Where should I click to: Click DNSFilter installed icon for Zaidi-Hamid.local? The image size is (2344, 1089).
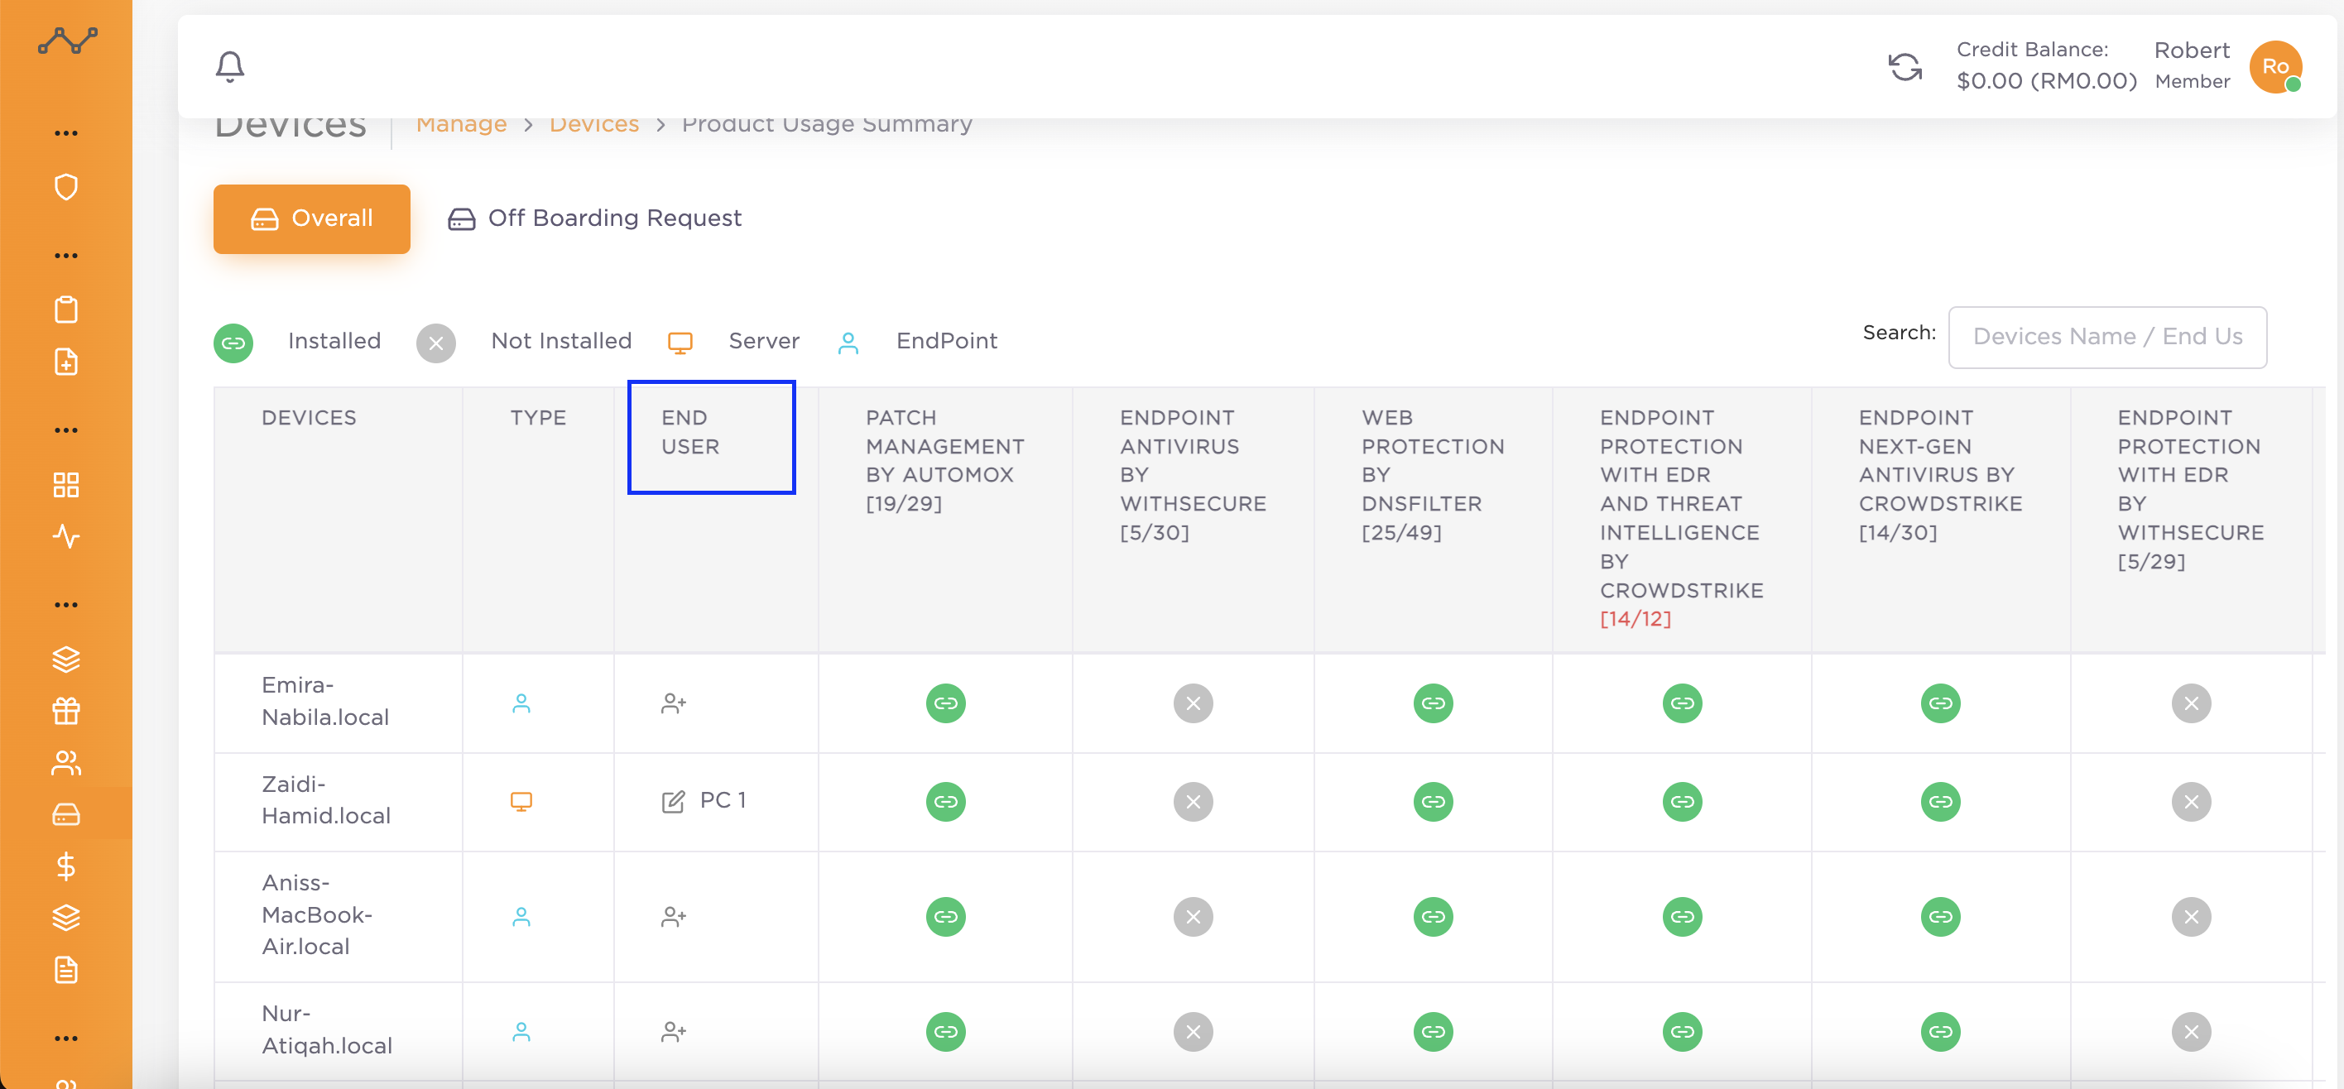(1434, 802)
